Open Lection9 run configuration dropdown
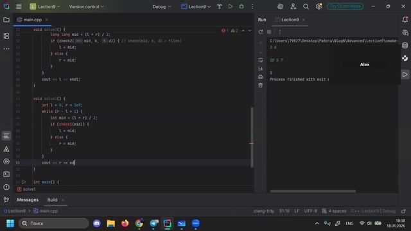Screen dimensions: 411x231 point(196,6)
